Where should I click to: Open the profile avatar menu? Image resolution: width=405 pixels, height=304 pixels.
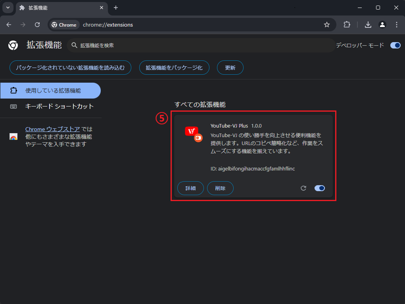(x=382, y=25)
